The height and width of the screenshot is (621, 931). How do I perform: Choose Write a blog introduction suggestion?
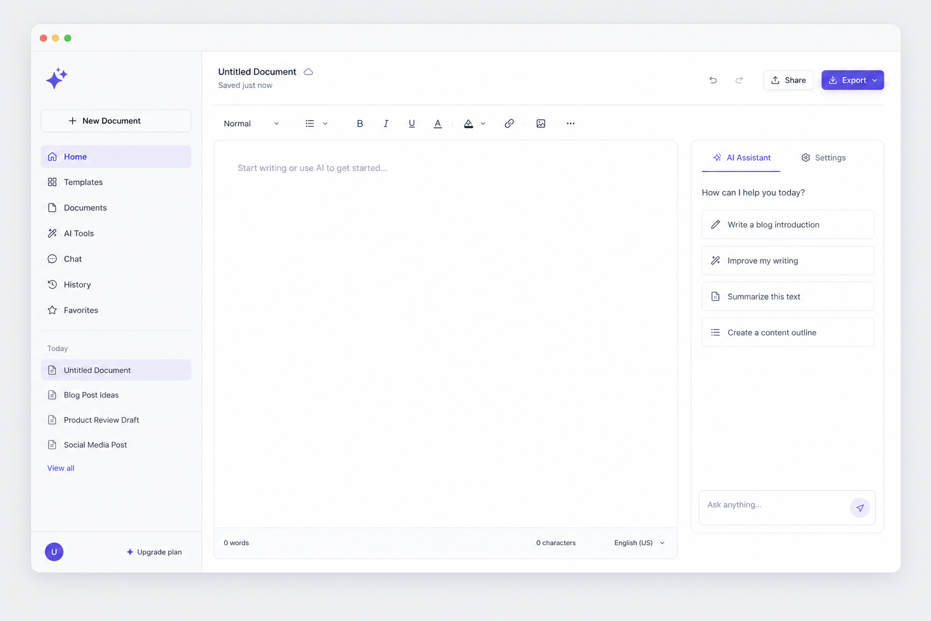coord(788,224)
